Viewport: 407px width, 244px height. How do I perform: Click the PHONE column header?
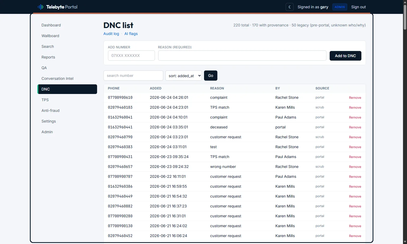click(114, 88)
